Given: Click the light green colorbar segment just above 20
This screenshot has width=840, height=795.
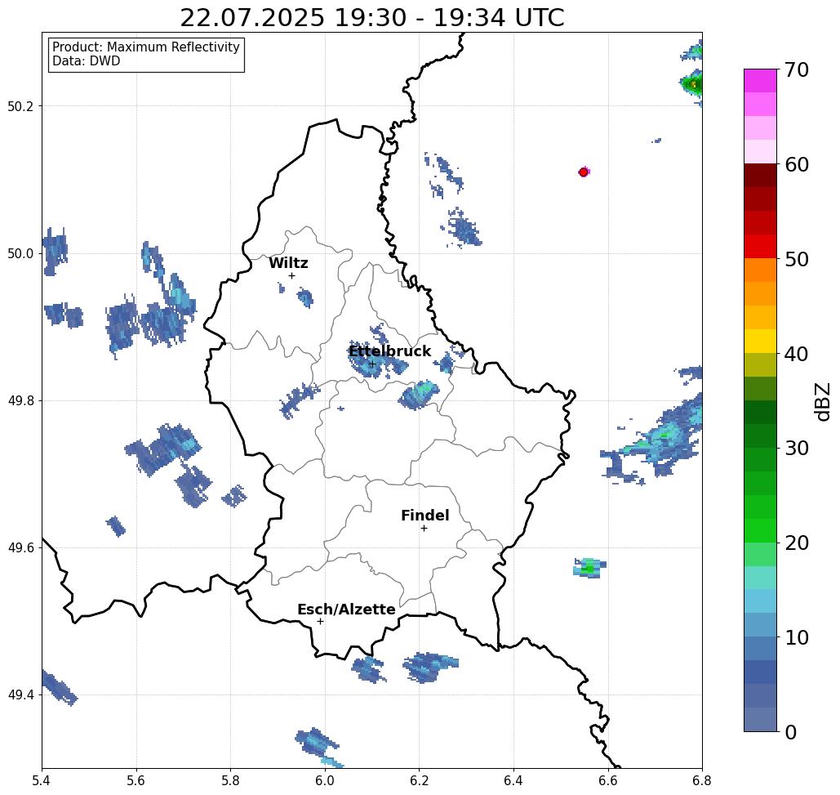Looking at the screenshot, I should (760, 531).
